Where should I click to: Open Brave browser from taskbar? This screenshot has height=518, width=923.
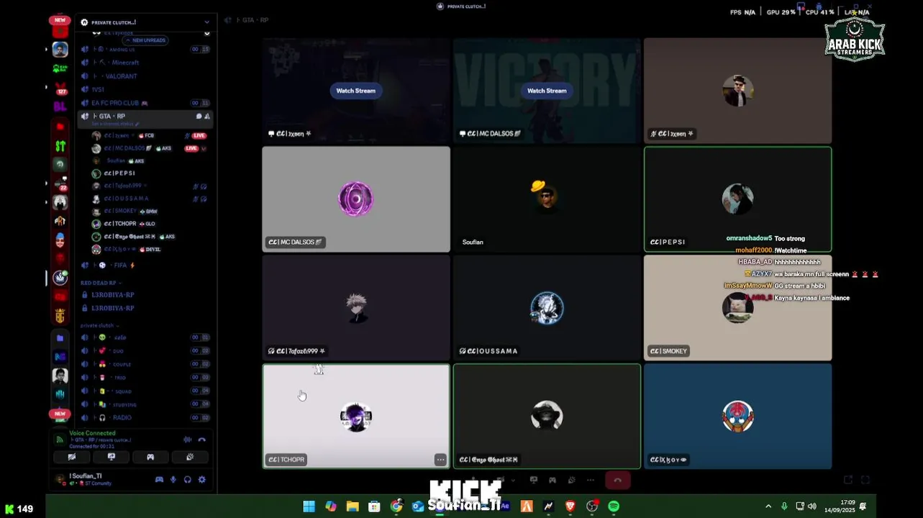[x=570, y=506]
